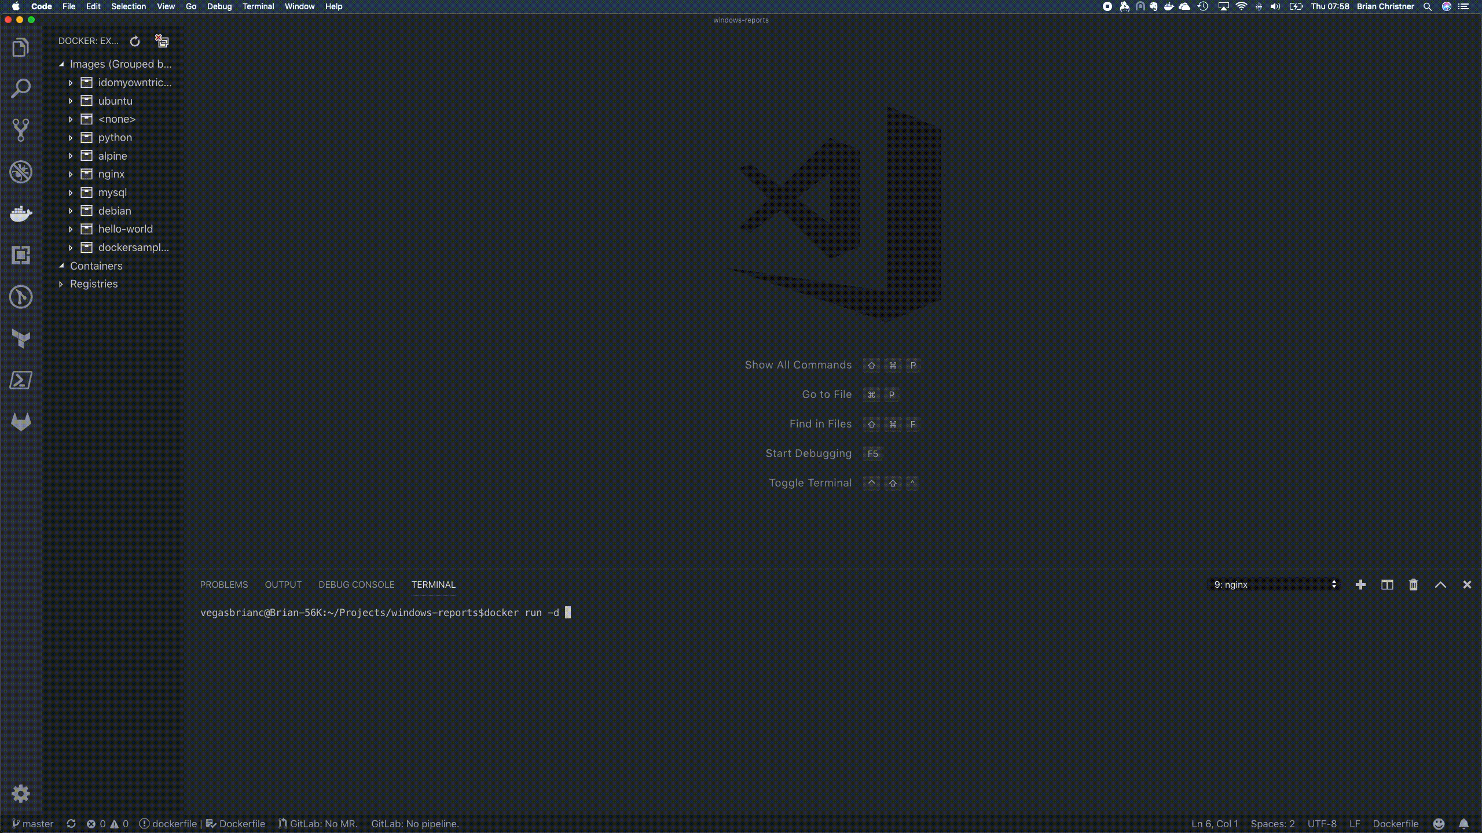
Task: Open Manage settings gear icon
Action: [x=21, y=794]
